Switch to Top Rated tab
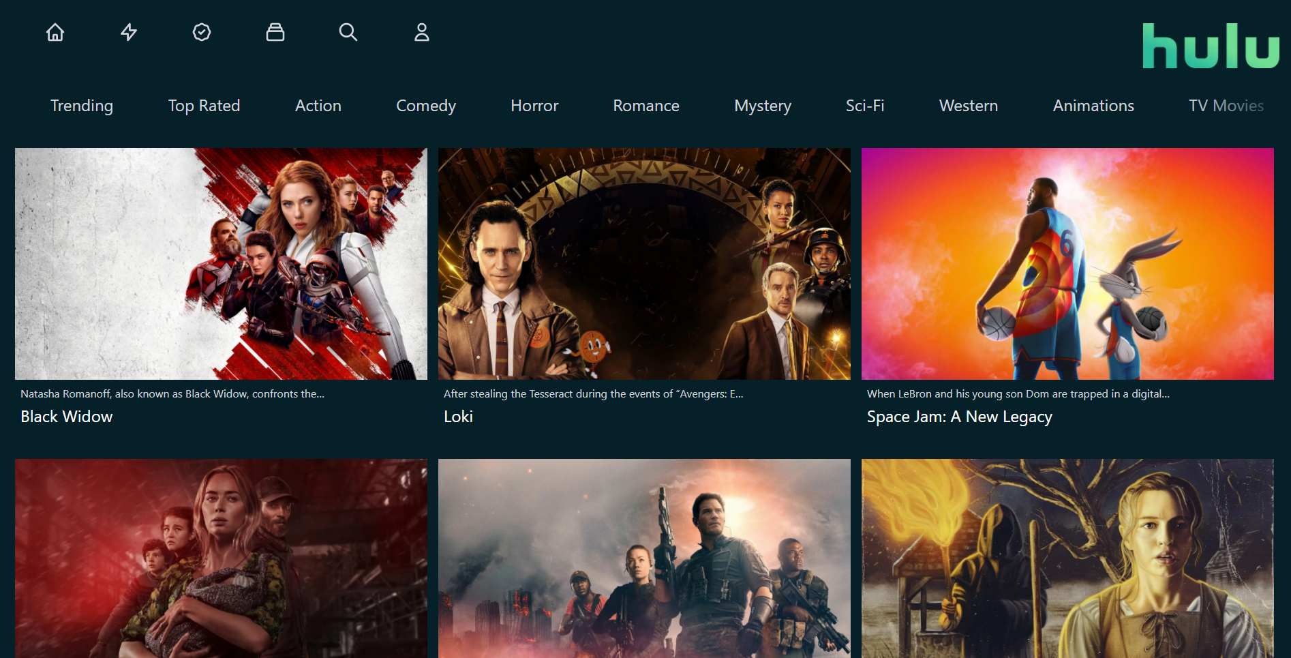The height and width of the screenshot is (658, 1291). pyautogui.click(x=204, y=106)
